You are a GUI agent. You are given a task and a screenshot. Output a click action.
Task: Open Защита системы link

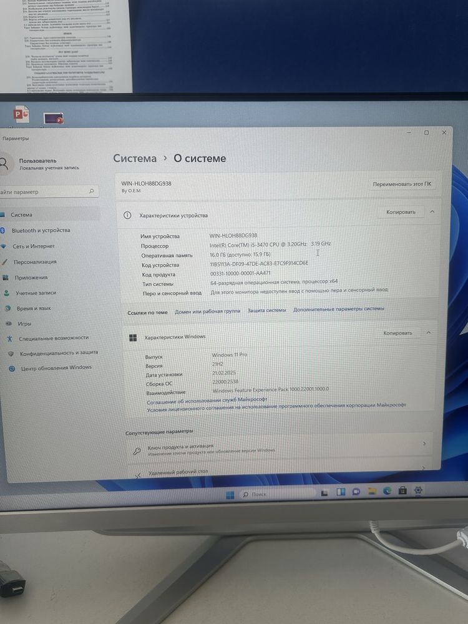tap(266, 310)
